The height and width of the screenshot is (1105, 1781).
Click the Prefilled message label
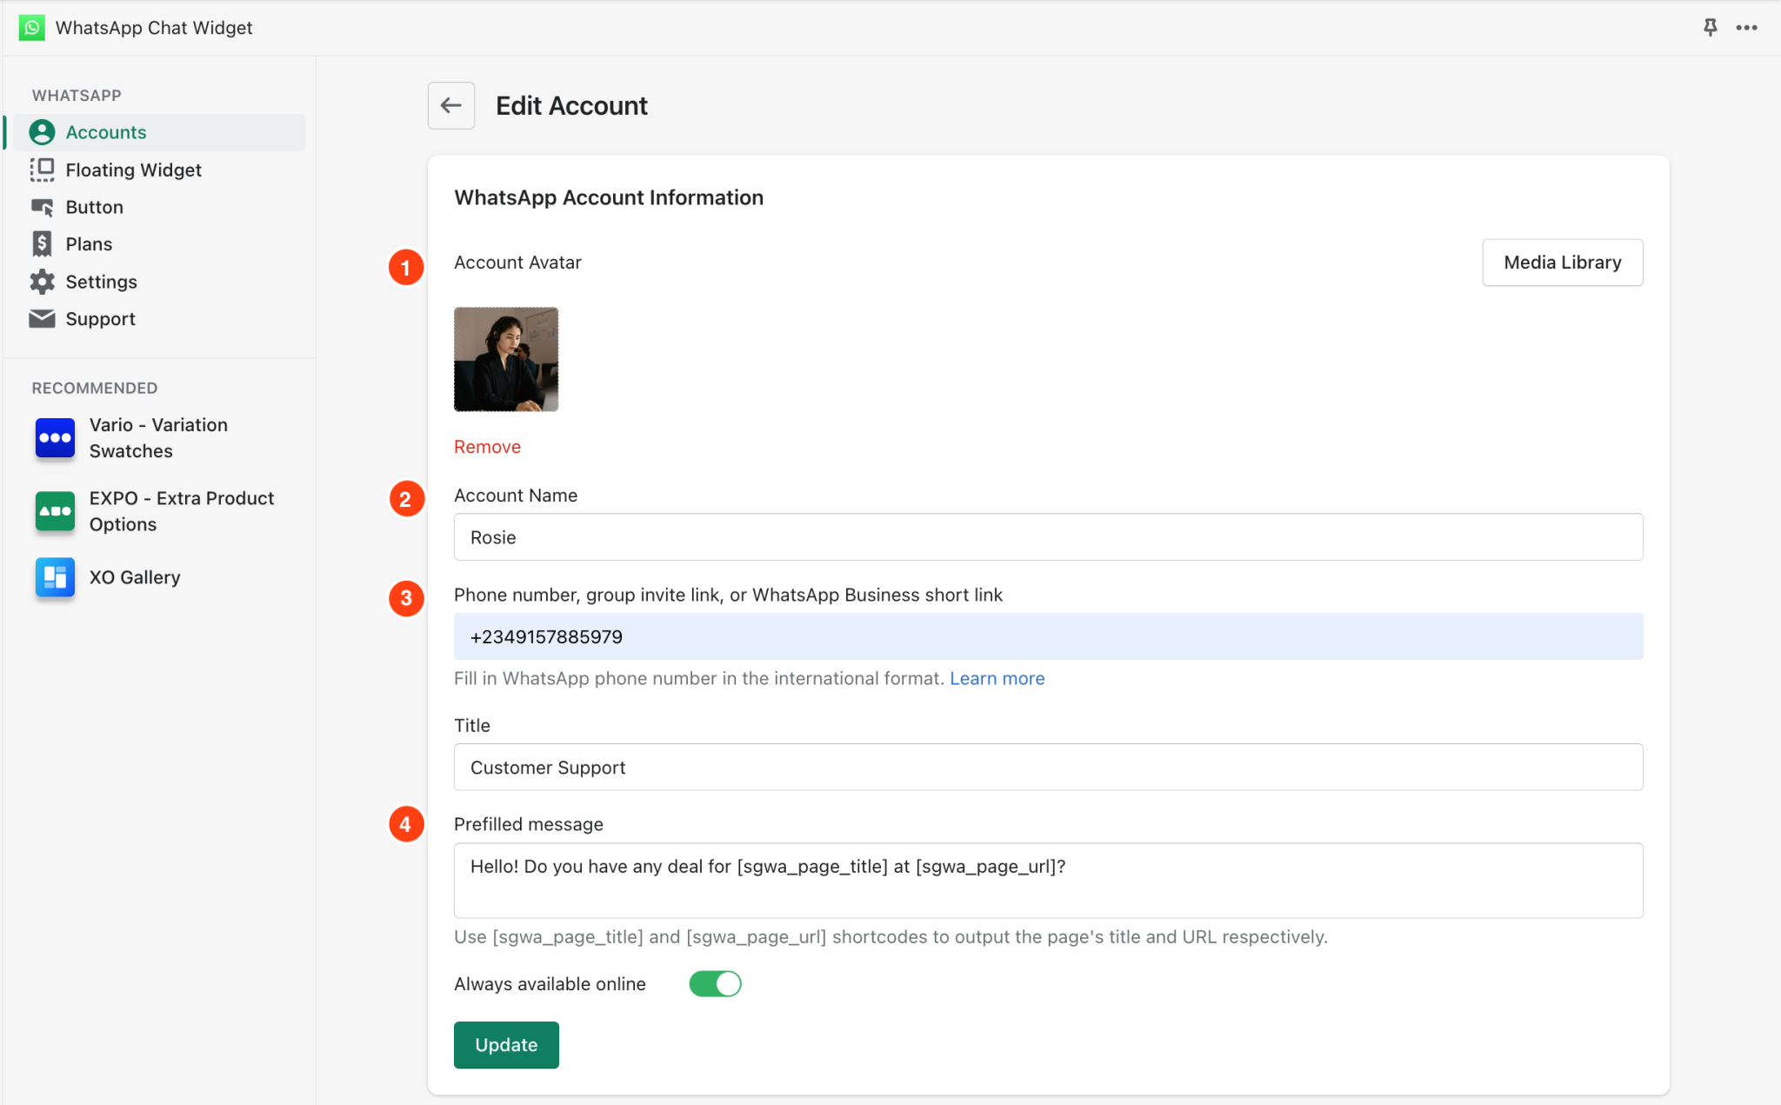(529, 824)
